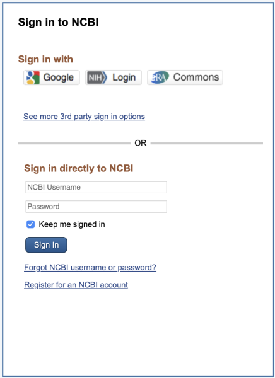
Task: Click the colorful Google logo icon
Action: pos(33,77)
